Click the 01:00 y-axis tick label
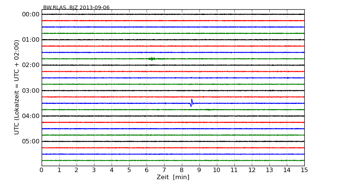 [x=31, y=40]
